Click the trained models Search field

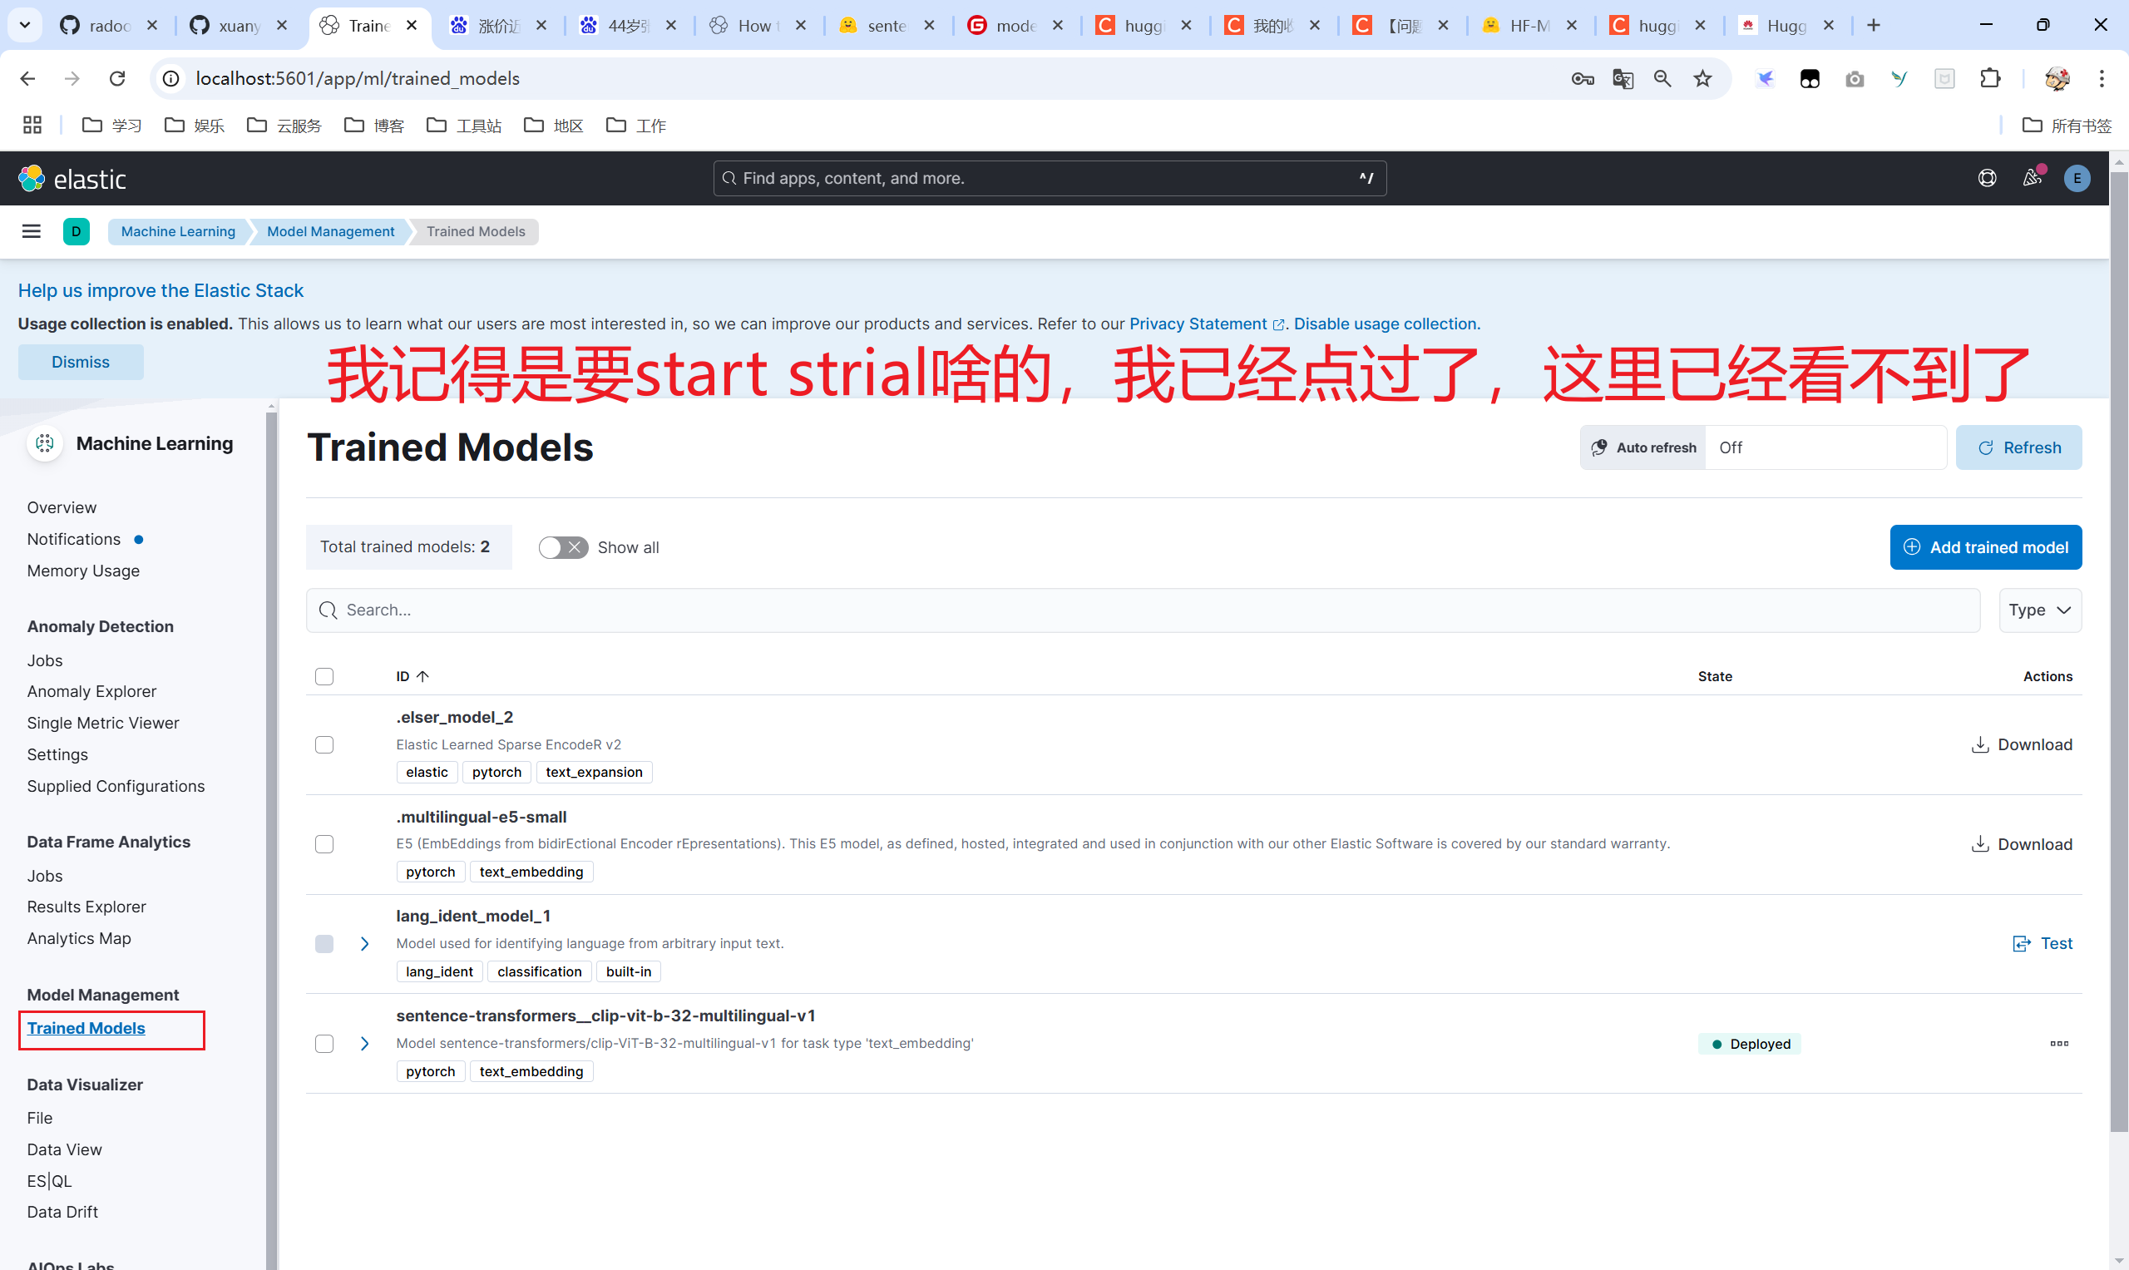tap(1143, 610)
